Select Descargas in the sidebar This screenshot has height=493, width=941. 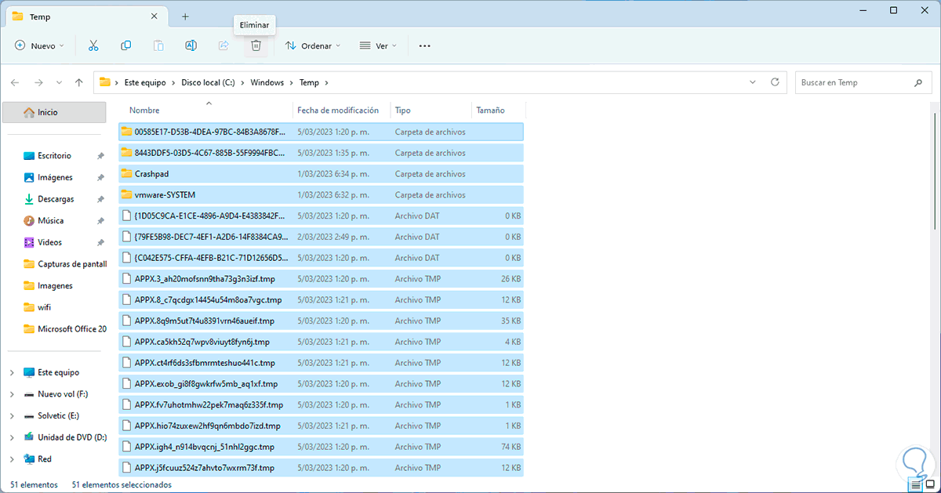coord(55,199)
